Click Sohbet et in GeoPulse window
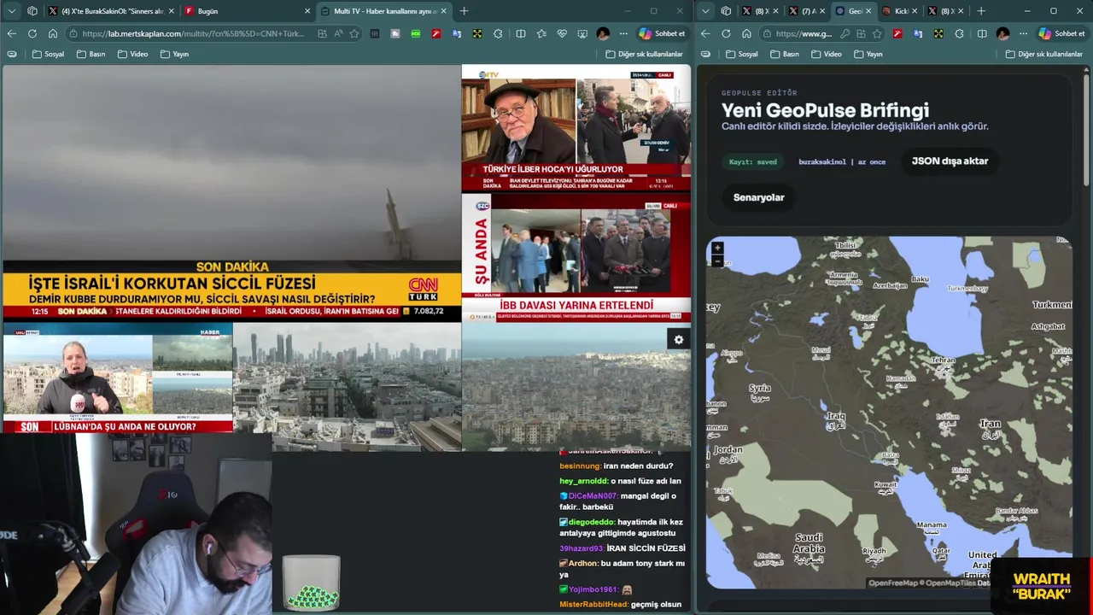1093x615 pixels. tap(1061, 33)
